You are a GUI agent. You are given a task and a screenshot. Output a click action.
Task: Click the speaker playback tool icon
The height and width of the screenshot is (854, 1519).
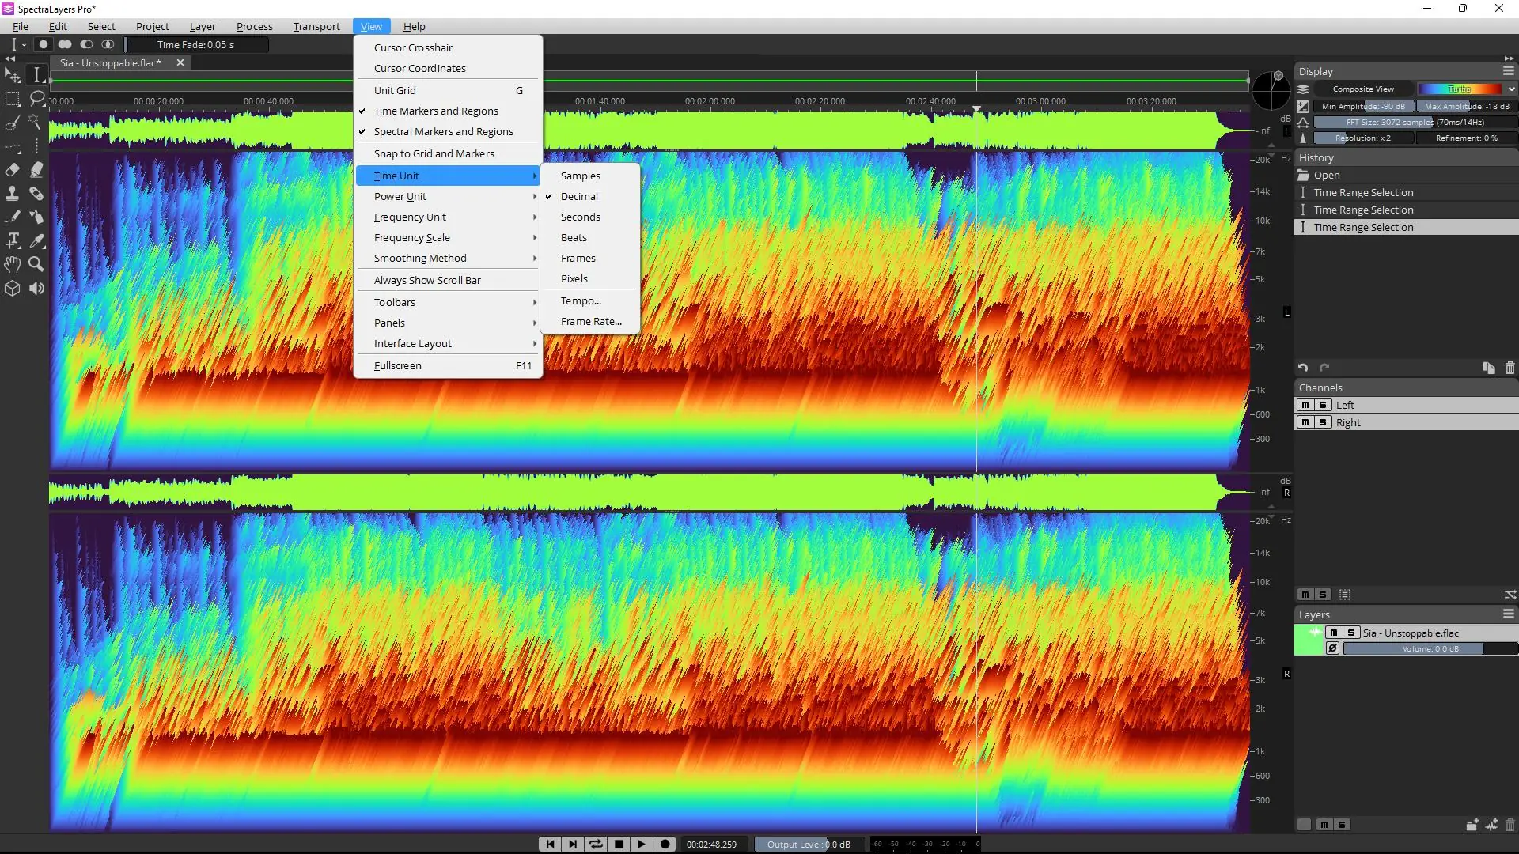pos(36,289)
